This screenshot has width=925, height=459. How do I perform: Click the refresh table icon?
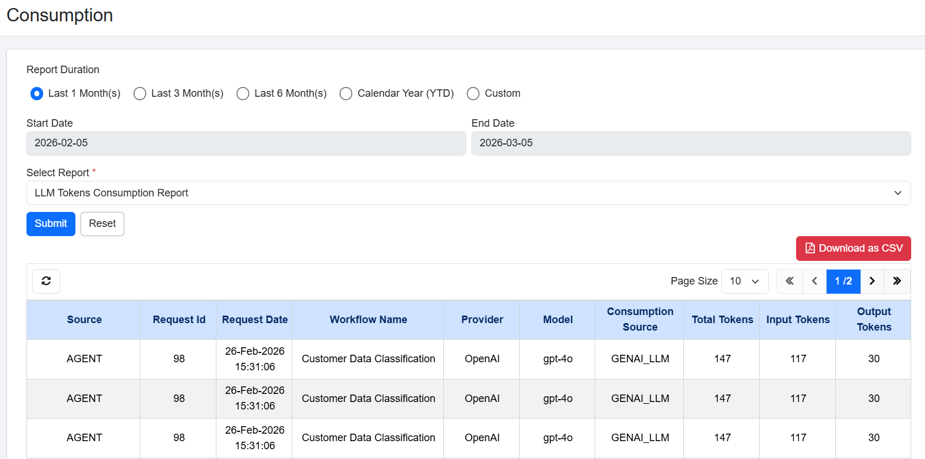click(x=46, y=281)
